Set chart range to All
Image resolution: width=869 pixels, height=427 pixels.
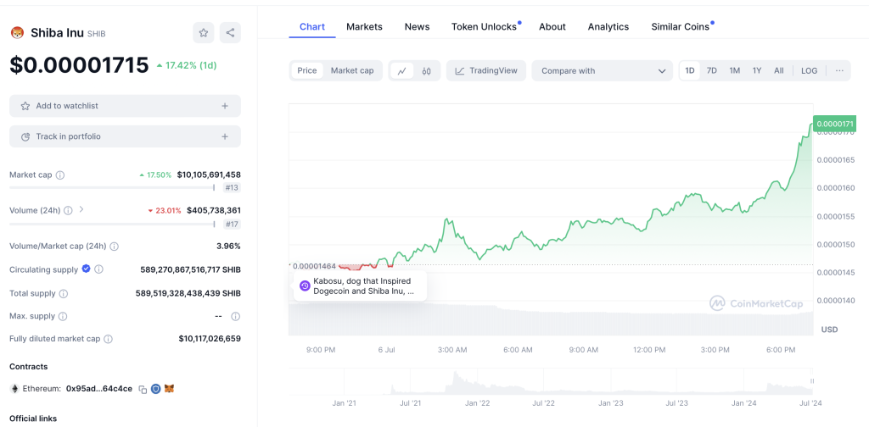779,71
